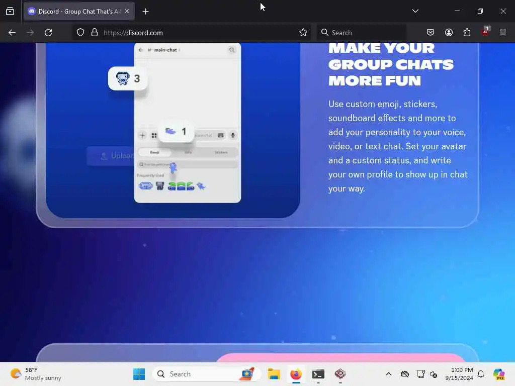Click the emoji picker search field
The image size is (515, 386).
pos(188,164)
